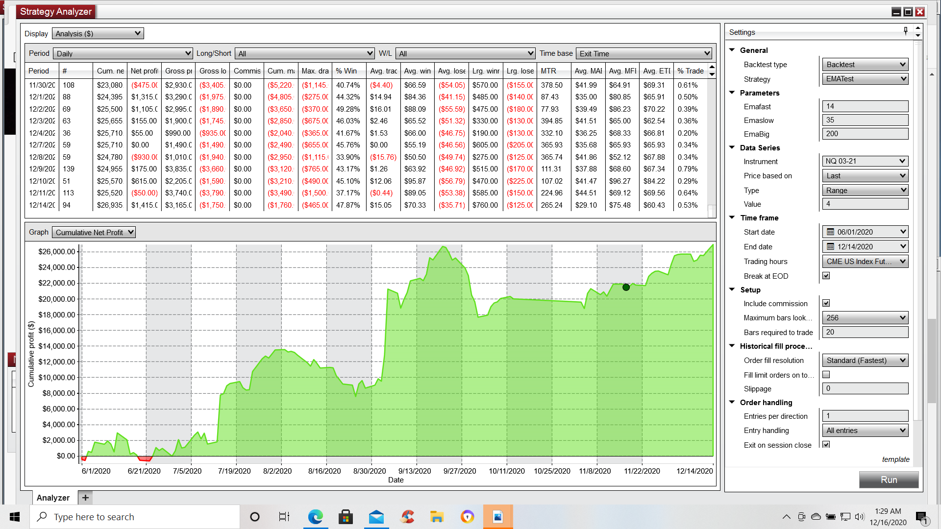This screenshot has width=941, height=529.
Task: Open Microsoft Edge from taskbar
Action: point(315,517)
